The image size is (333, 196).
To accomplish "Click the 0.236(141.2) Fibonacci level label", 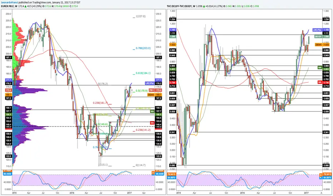I will (143, 130).
